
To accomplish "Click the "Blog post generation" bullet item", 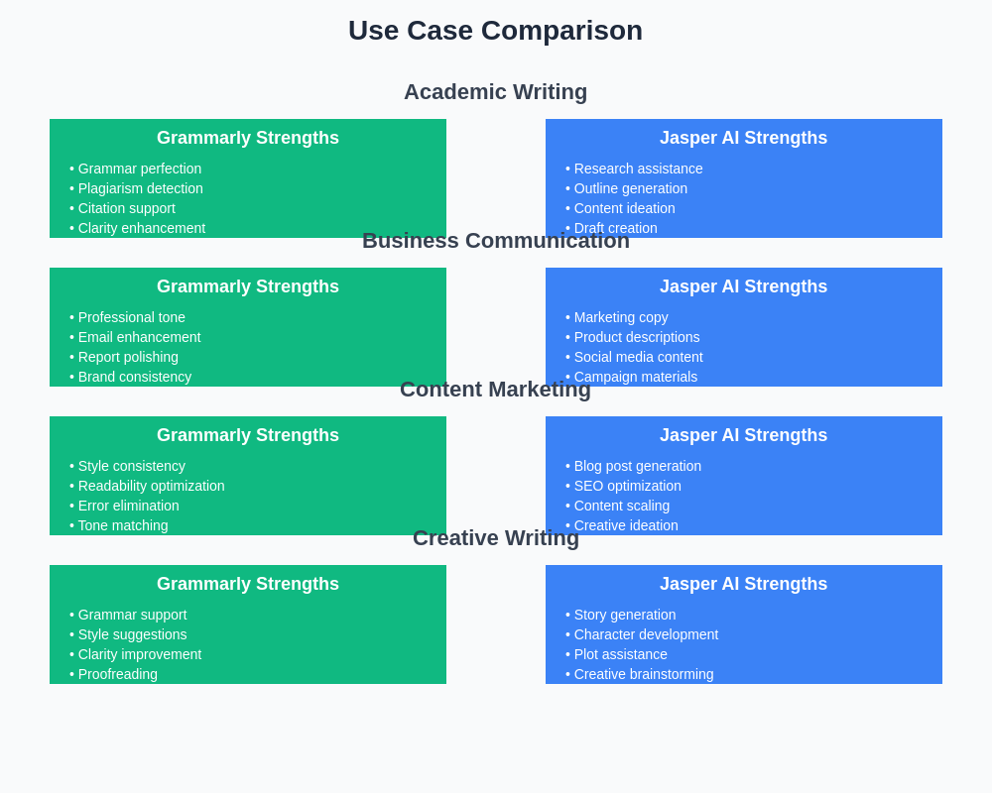I will pos(637,466).
